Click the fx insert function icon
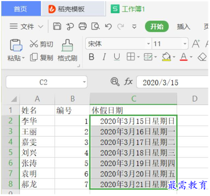Image resolution: width=210 pixels, height=196 pixels. pos(128,82)
